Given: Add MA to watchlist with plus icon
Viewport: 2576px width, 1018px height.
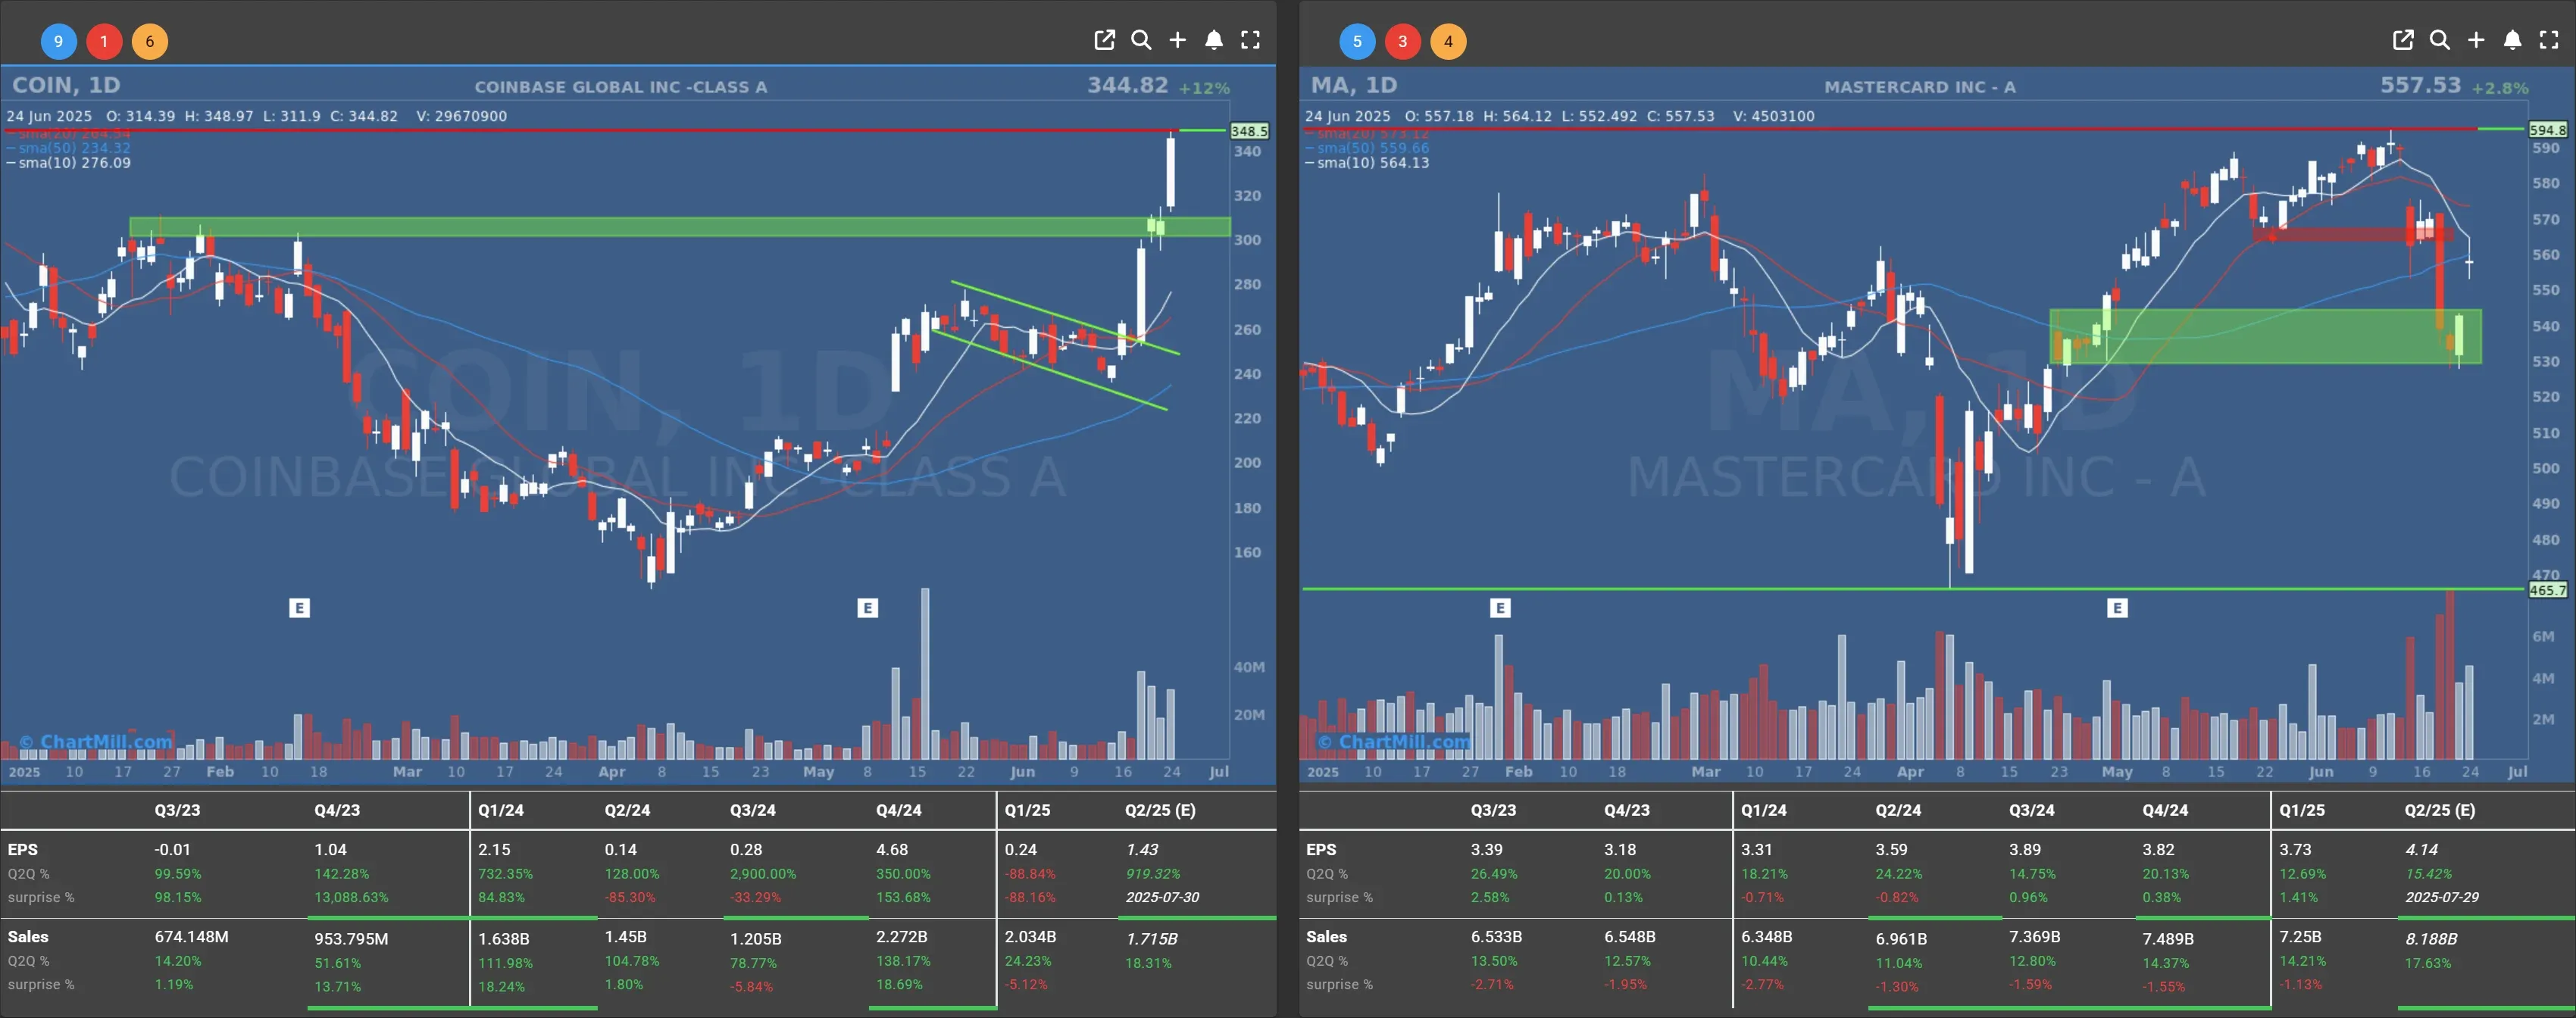Looking at the screenshot, I should click(2476, 40).
